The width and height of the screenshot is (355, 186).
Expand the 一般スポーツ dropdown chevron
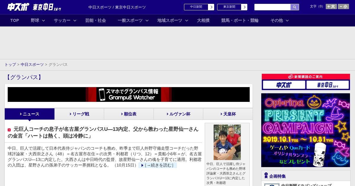147,20
